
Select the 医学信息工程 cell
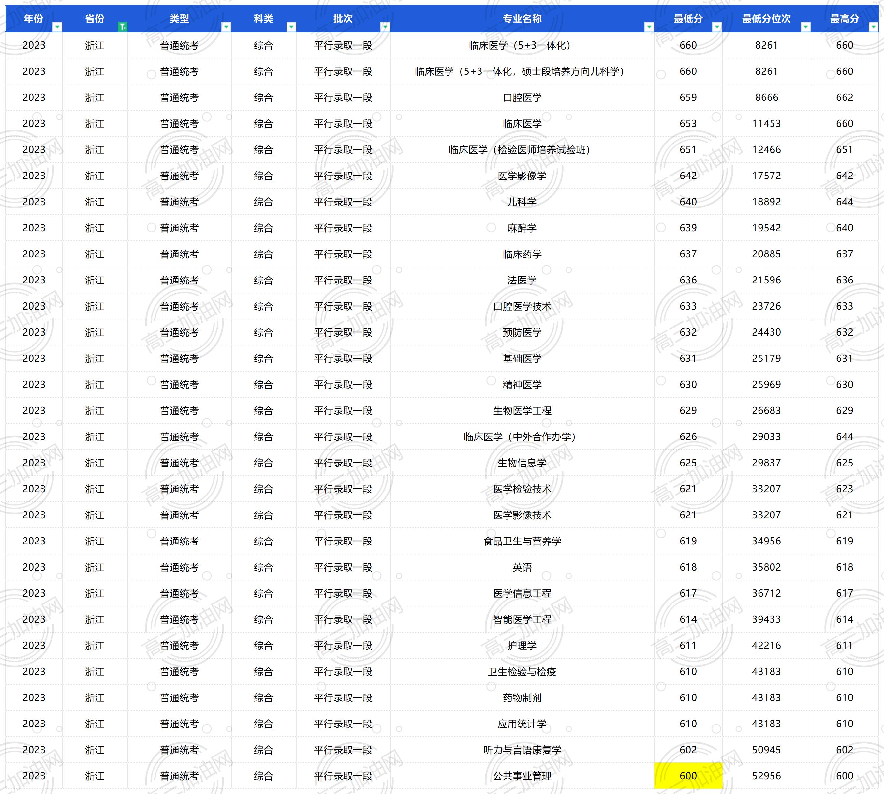(x=522, y=593)
